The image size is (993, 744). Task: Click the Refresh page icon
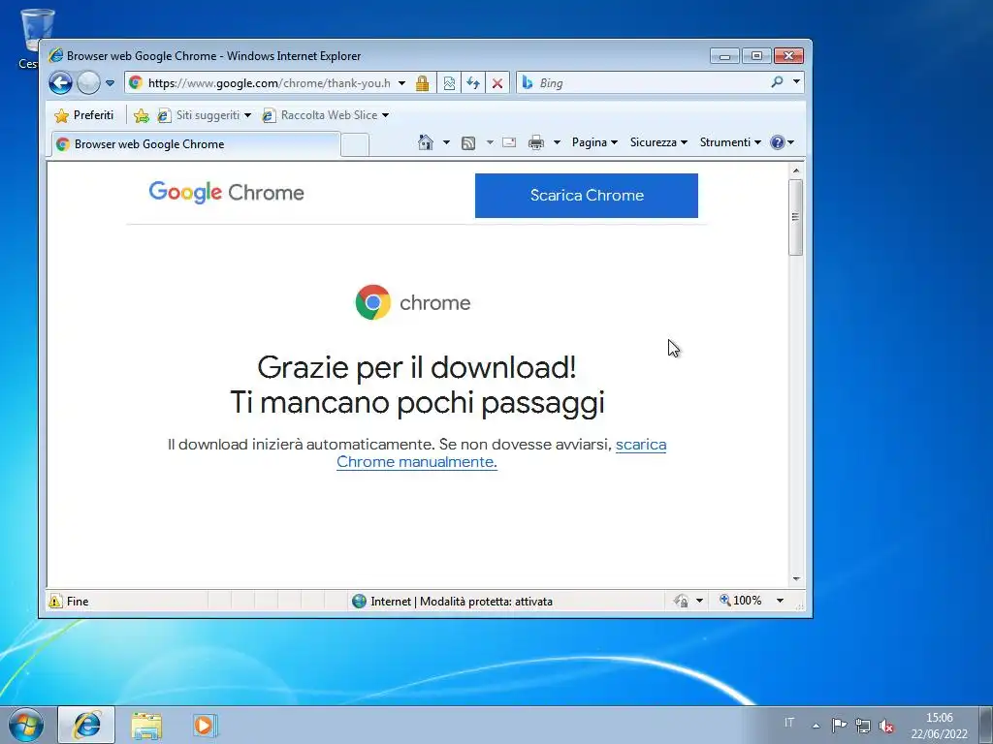[473, 83]
